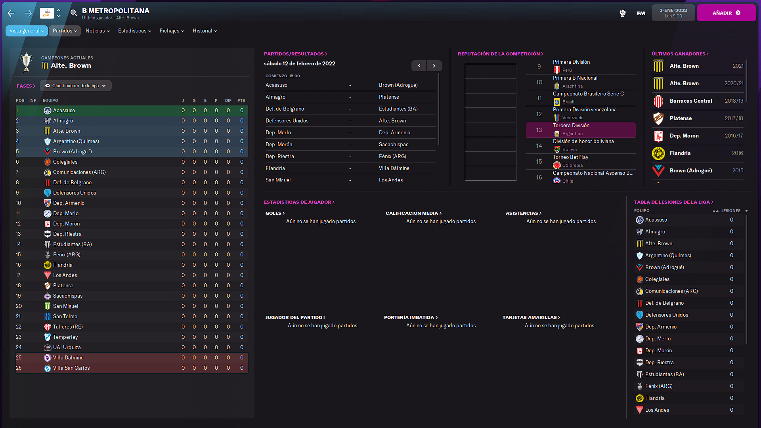Image resolution: width=761 pixels, height=428 pixels.
Task: Click Platense 2017/18 winner crest
Action: [x=658, y=118]
